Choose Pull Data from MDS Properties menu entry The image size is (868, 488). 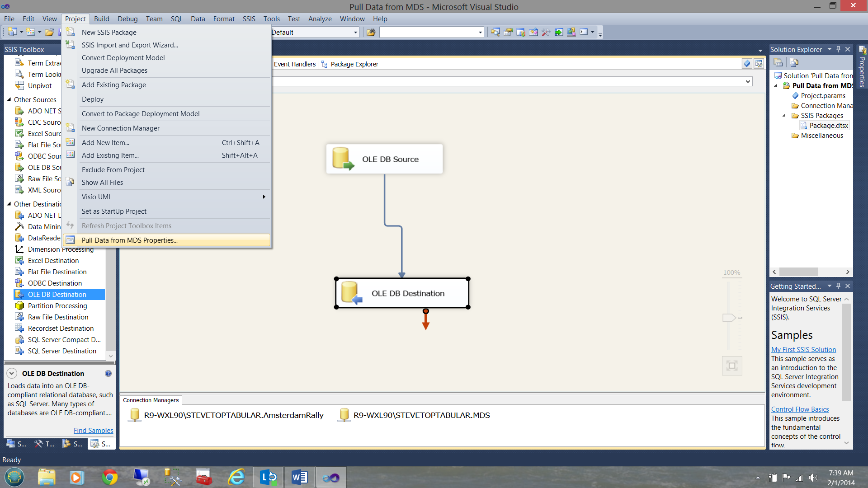(x=129, y=240)
